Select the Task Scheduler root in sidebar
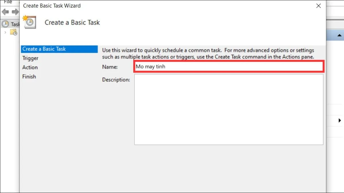Image resolution: width=344 pixels, height=193 pixels. tap(13, 24)
